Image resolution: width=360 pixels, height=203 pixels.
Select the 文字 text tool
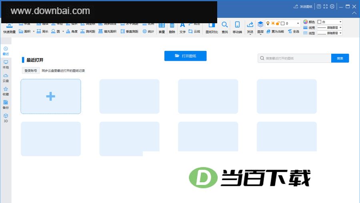pyautogui.click(x=182, y=28)
